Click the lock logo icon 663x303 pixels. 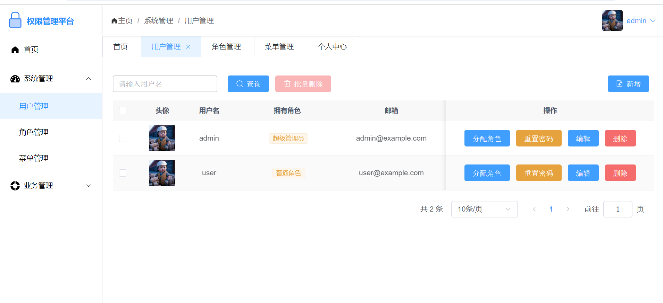(15, 20)
